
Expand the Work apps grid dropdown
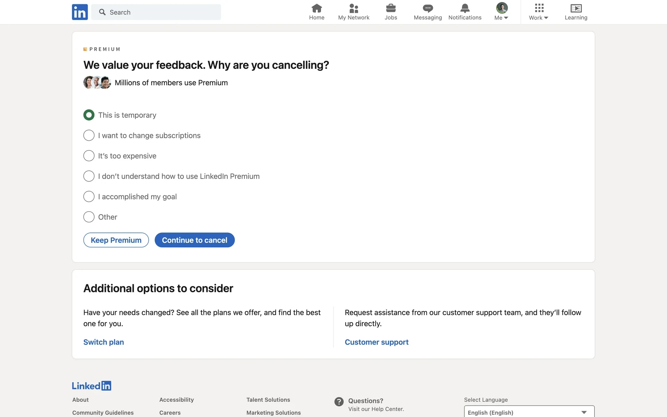point(539,12)
